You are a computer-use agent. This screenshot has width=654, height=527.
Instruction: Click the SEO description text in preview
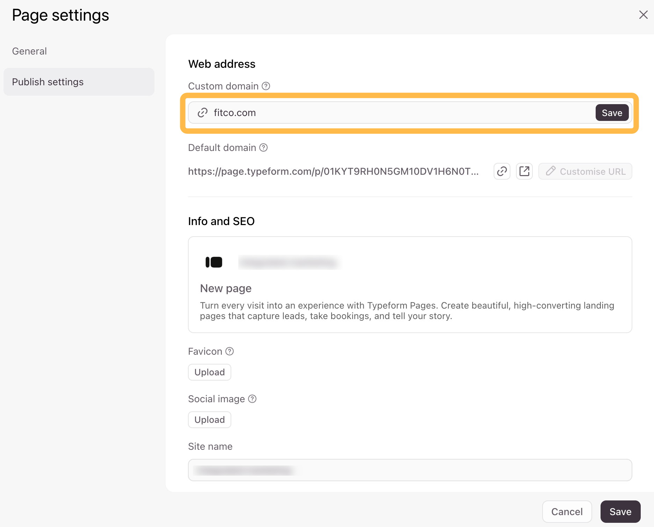point(407,311)
